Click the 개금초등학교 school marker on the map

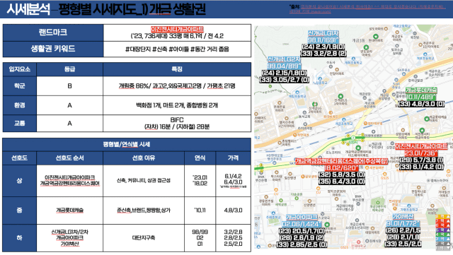tap(344, 119)
